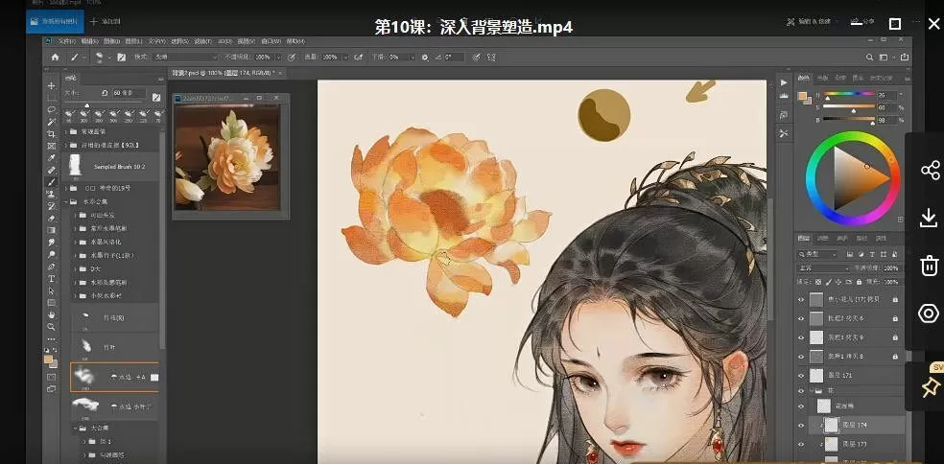Select the Gradient tool
Viewport: 944px width, 464px height.
(51, 230)
